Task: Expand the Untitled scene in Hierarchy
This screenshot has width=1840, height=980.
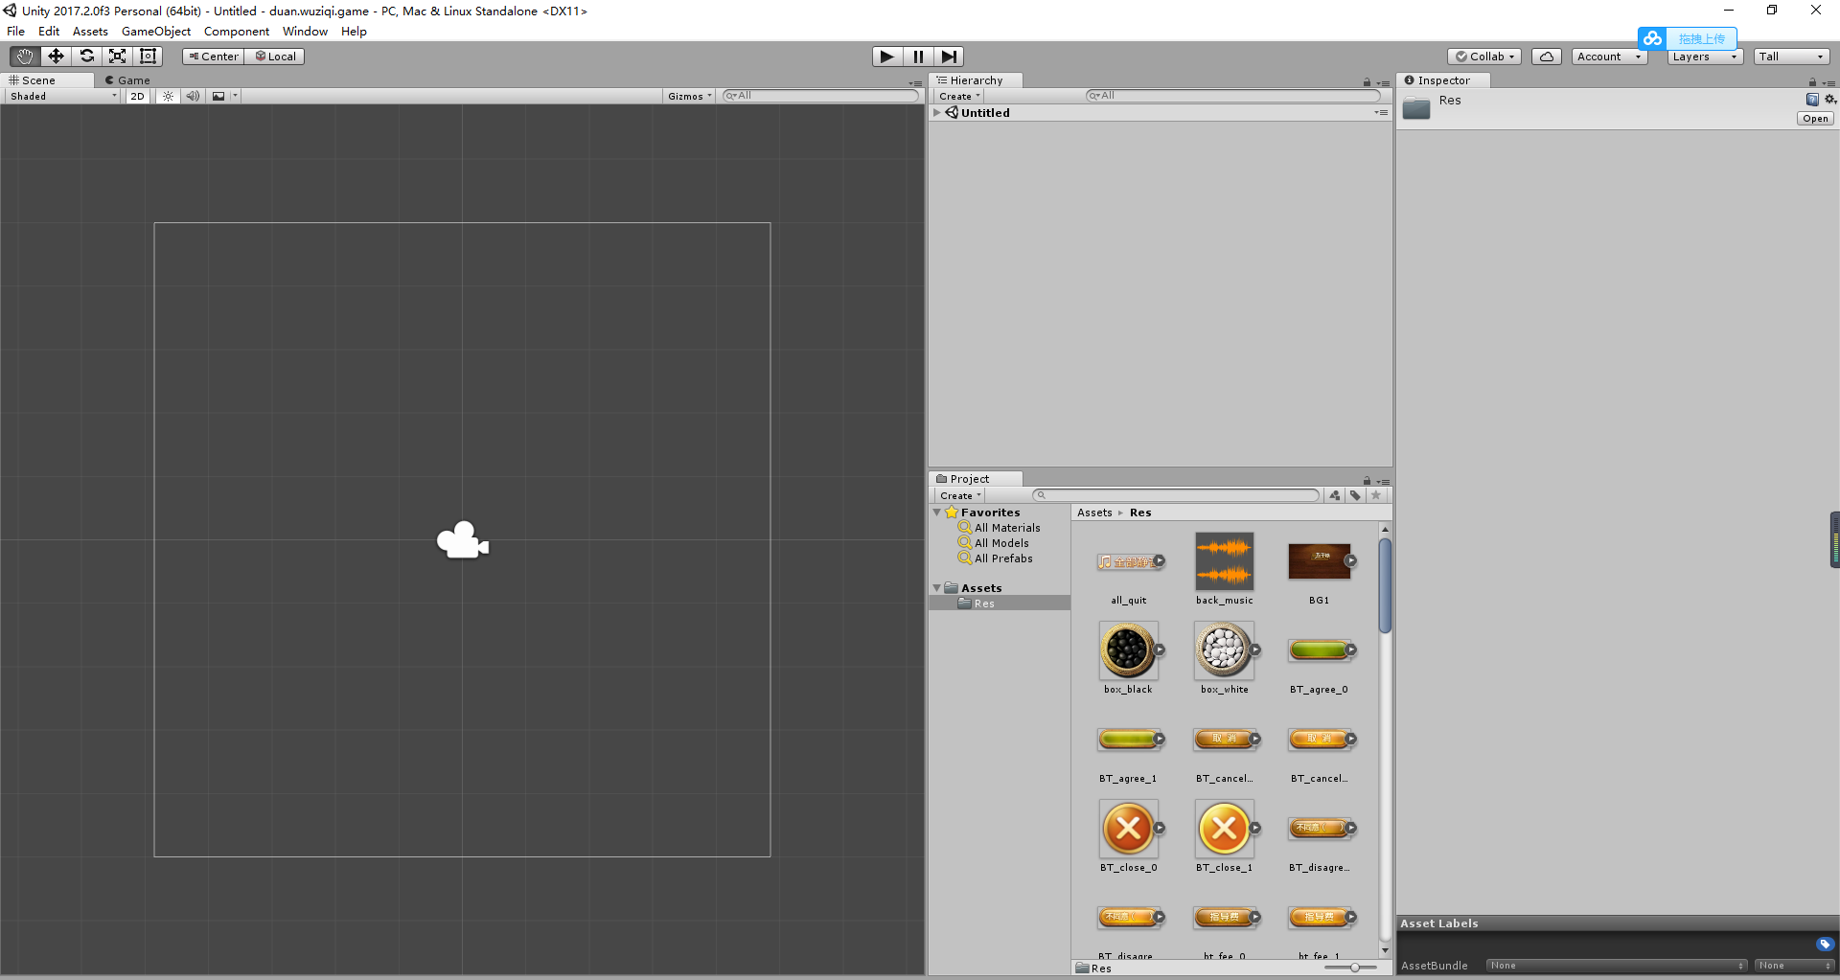Action: 937,112
